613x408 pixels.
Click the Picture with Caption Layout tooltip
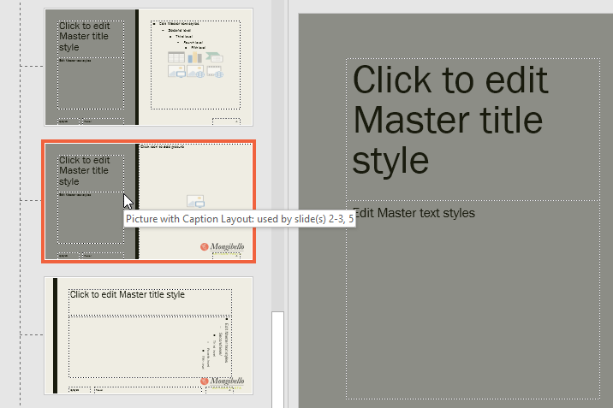240,219
